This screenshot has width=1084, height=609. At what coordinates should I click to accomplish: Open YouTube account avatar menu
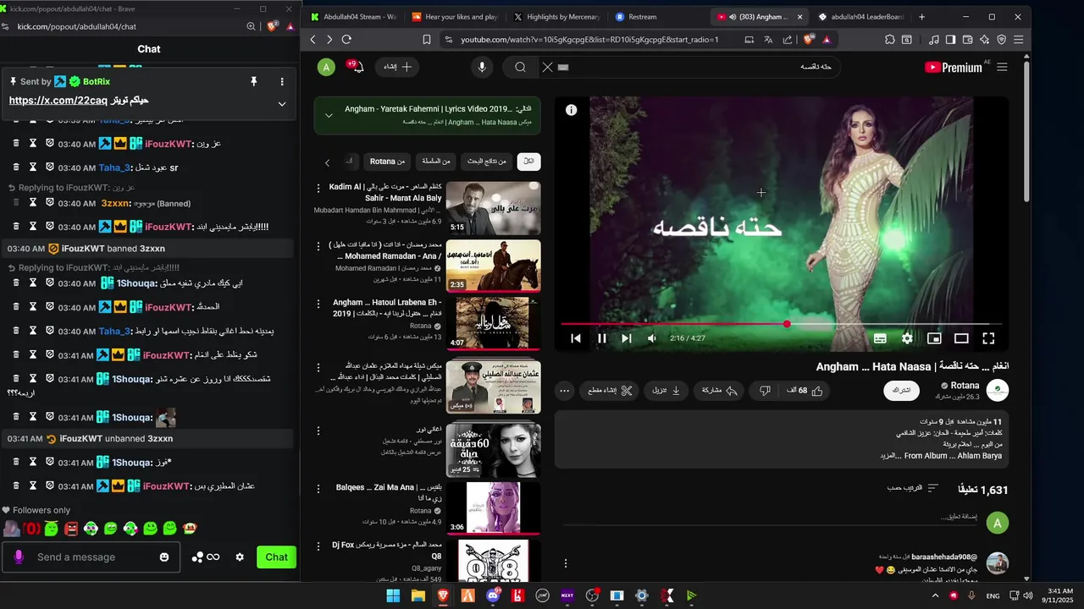pyautogui.click(x=326, y=68)
